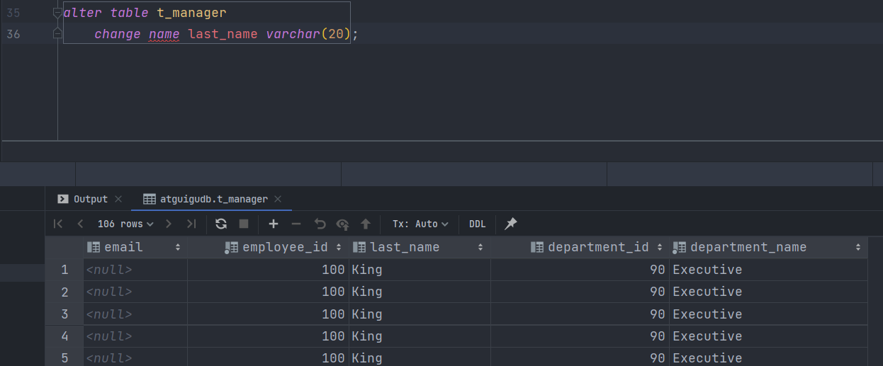Image resolution: width=883 pixels, height=366 pixels.
Task: Open the Tx: Auto transaction dropdown
Action: tap(420, 224)
